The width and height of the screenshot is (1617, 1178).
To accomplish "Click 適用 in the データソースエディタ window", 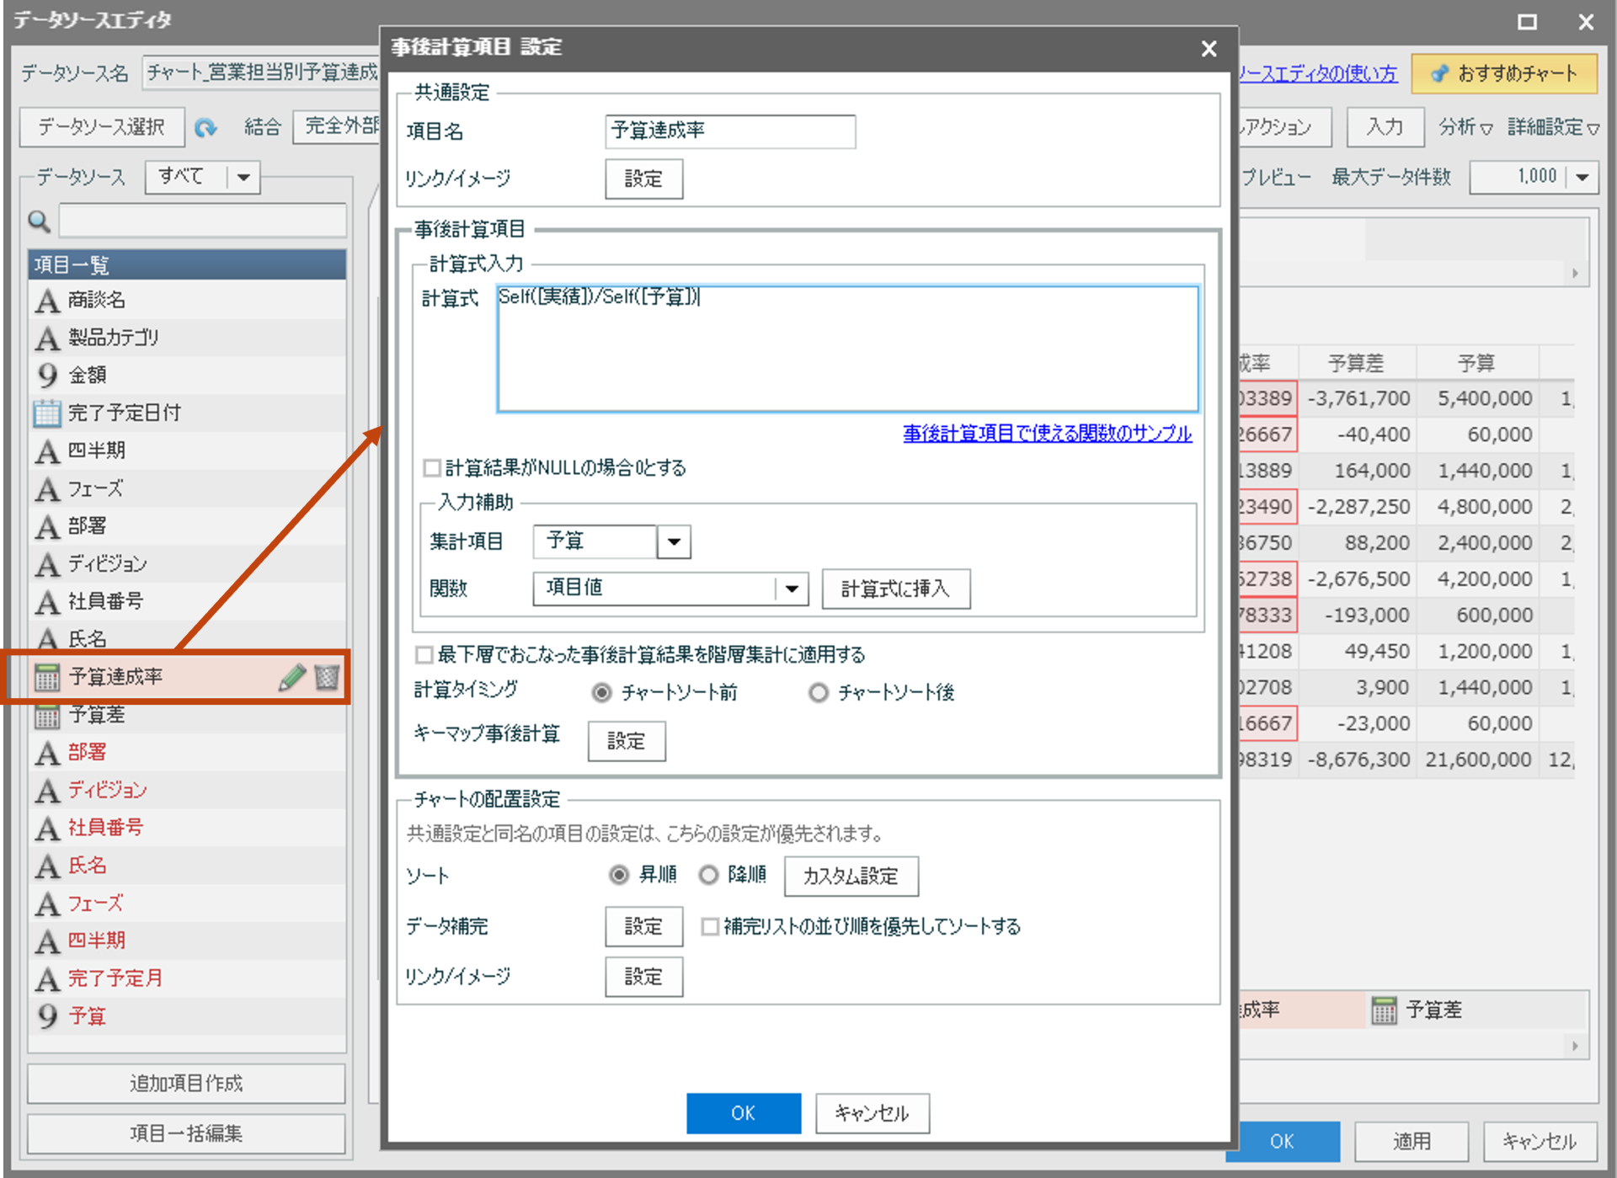I will [x=1412, y=1141].
